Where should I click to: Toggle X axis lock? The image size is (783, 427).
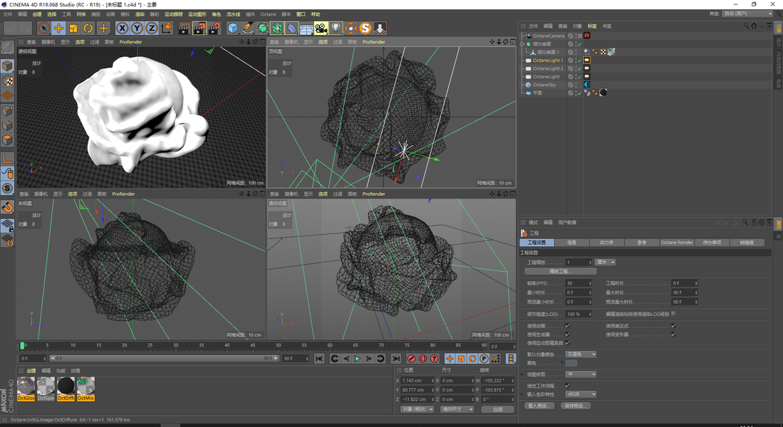[123, 28]
